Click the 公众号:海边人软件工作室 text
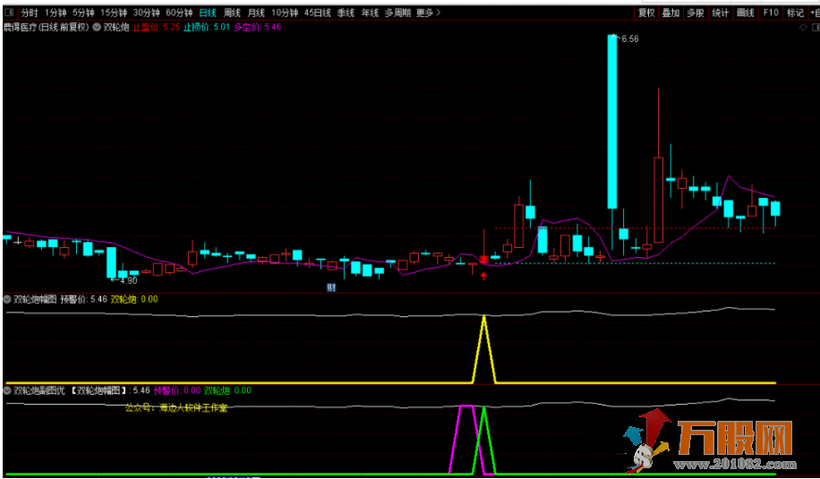The height and width of the screenshot is (479, 820). point(176,408)
